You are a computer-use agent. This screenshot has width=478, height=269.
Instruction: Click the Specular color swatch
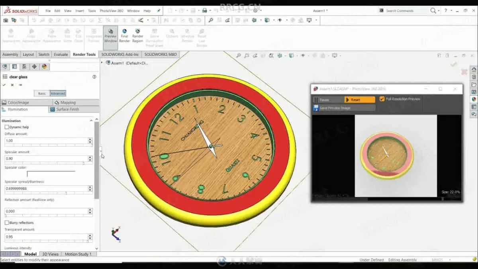pos(51,174)
